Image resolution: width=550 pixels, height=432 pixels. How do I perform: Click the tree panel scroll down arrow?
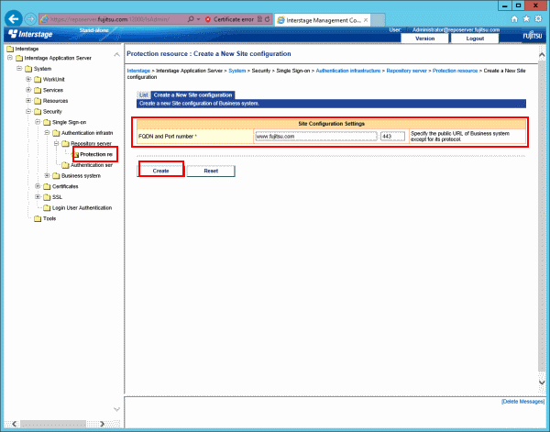tap(116, 410)
